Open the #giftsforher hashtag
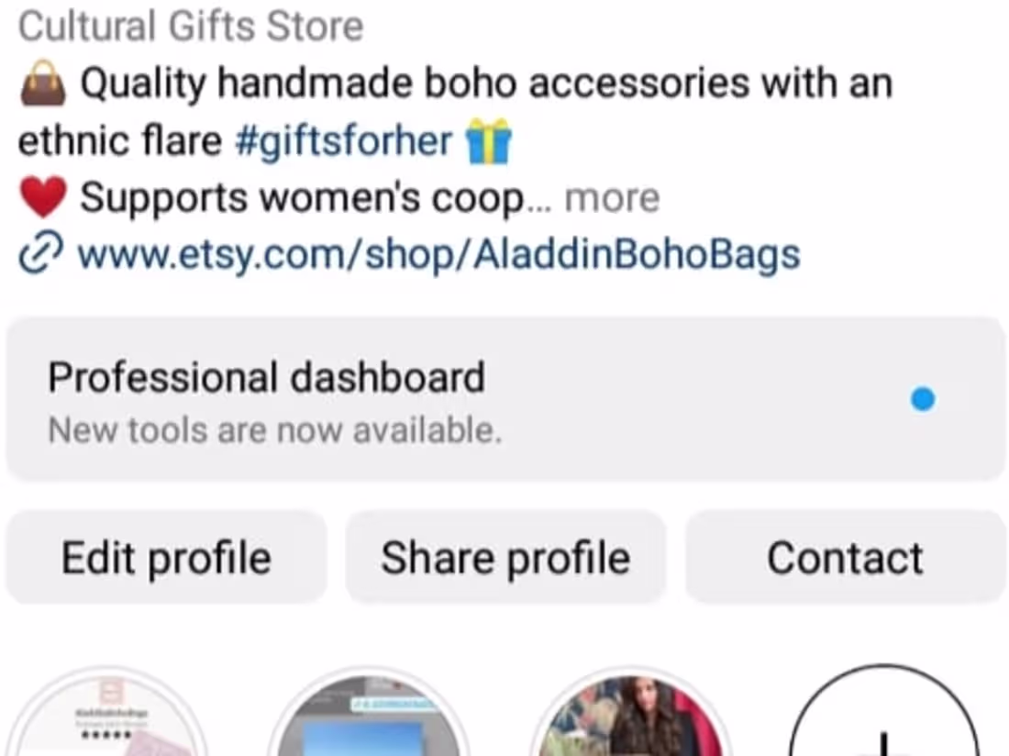Screen dimensions: 1009x756 (344, 141)
